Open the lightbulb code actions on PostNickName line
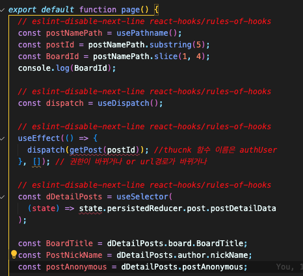The height and width of the screenshot is (276, 303). (x=14, y=255)
